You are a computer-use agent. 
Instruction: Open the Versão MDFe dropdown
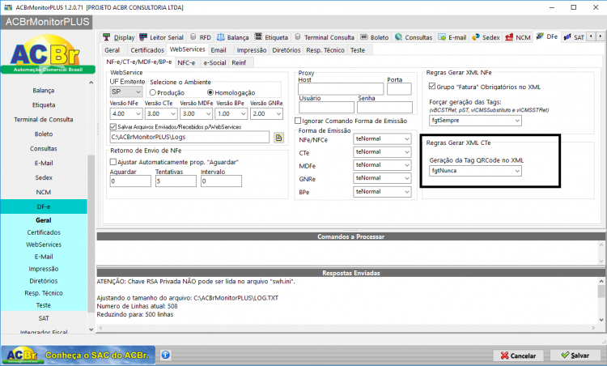click(x=197, y=114)
